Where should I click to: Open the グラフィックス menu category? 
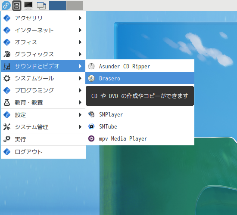pyautogui.click(x=43, y=54)
